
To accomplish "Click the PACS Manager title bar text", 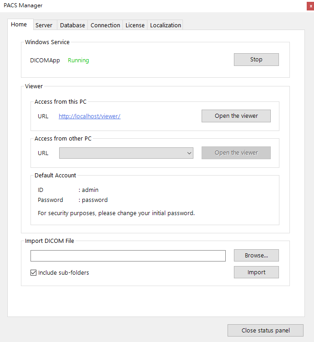I will 23,5.
